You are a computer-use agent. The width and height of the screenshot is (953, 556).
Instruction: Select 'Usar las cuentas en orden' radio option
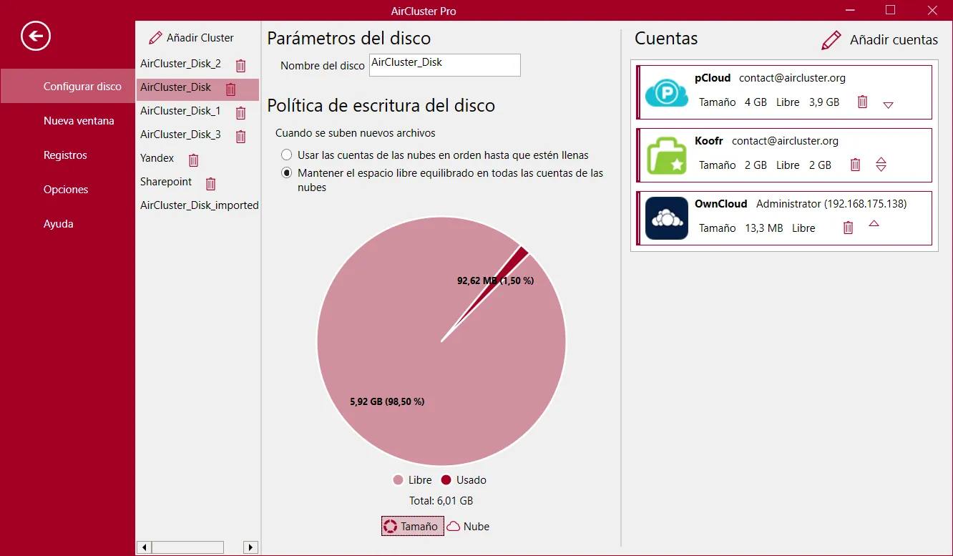[287, 155]
